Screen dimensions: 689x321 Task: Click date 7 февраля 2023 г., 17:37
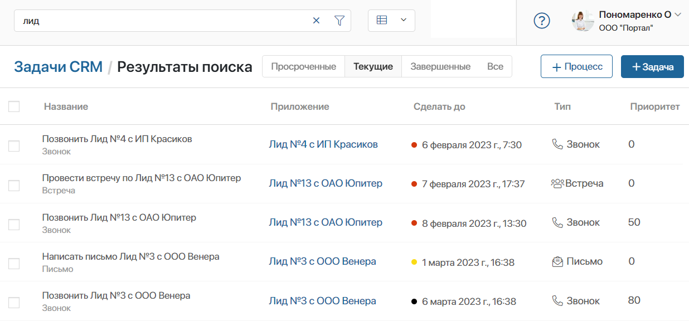click(473, 184)
